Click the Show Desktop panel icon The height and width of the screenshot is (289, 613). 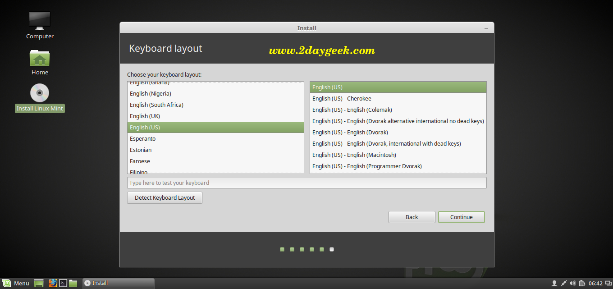pos(39,283)
